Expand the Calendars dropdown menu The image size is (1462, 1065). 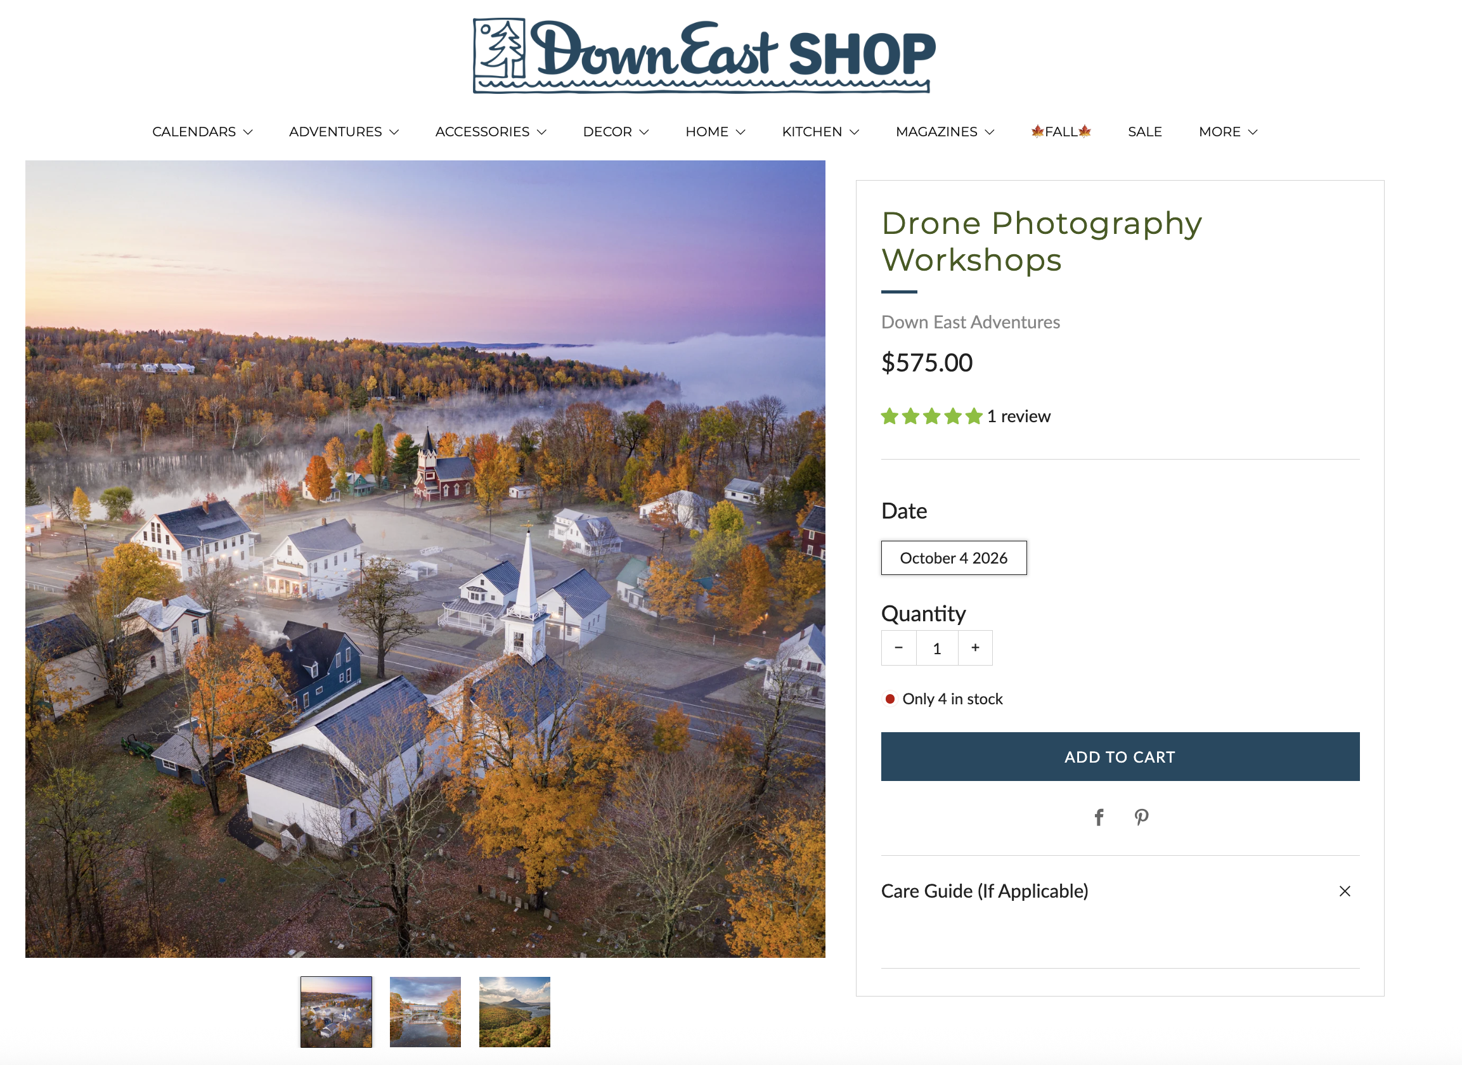202,131
